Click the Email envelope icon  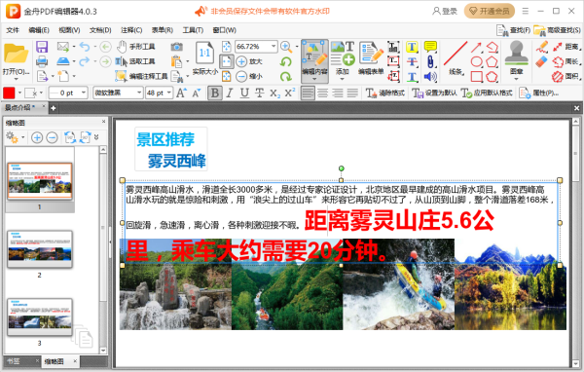63,47
